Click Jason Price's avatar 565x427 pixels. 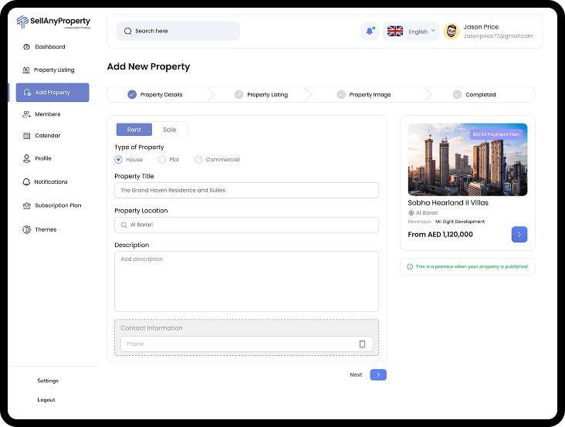point(452,32)
